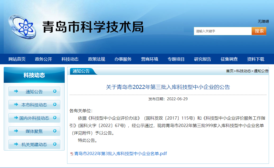Select 办事服务 from the top menu
The image size is (274, 168).
[x=123, y=59]
